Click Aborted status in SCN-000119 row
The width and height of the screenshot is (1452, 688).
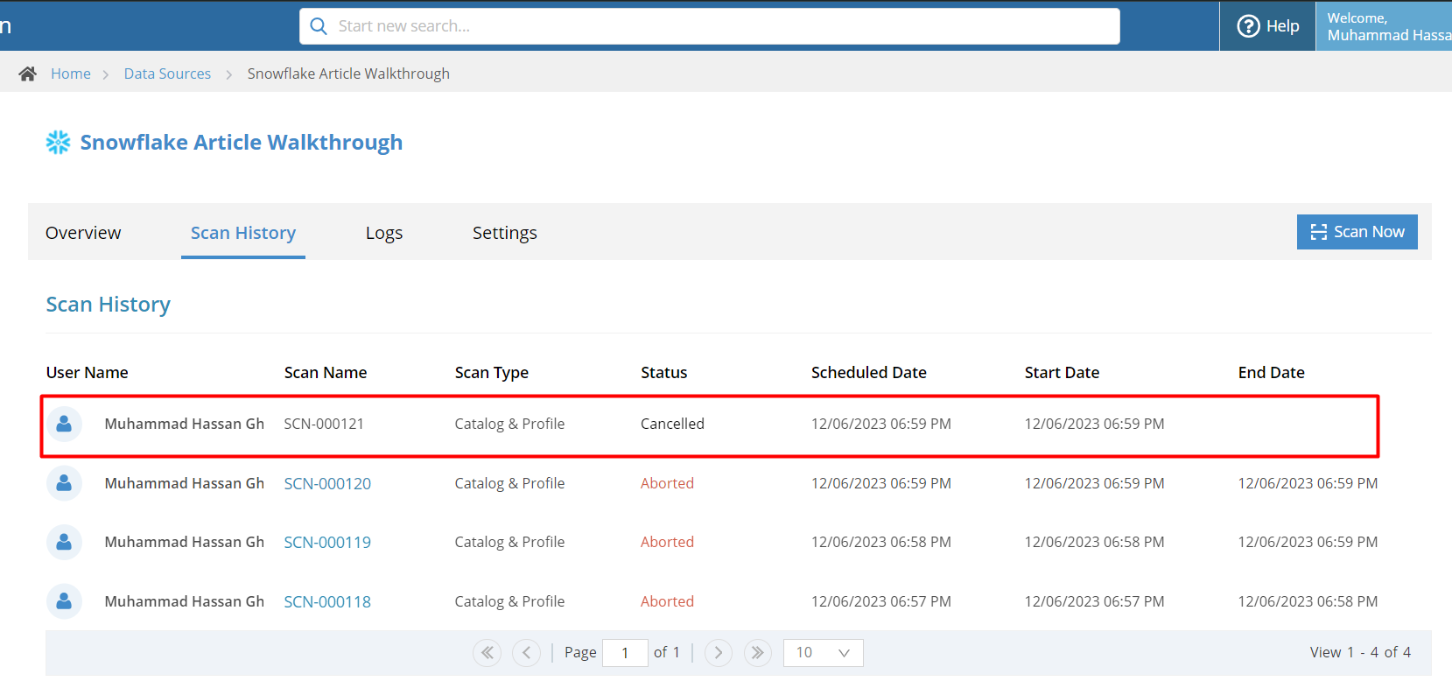pos(667,542)
